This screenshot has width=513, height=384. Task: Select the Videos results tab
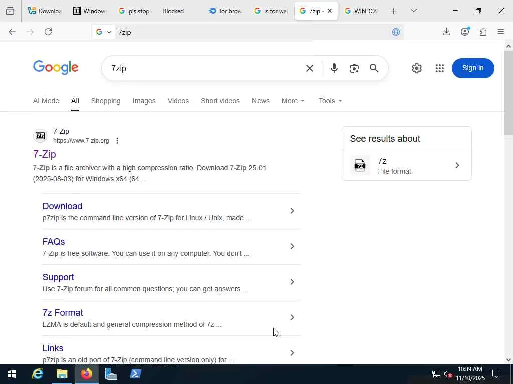[x=178, y=101]
